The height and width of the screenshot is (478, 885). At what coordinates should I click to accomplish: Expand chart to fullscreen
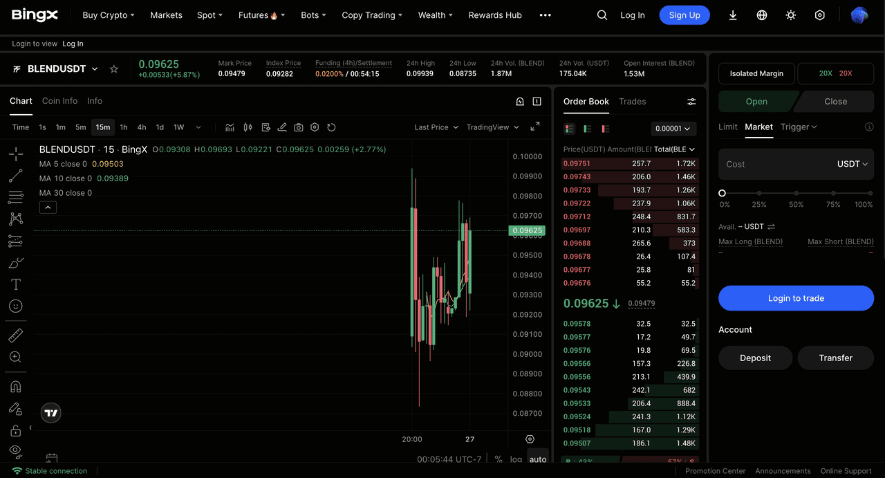534,127
